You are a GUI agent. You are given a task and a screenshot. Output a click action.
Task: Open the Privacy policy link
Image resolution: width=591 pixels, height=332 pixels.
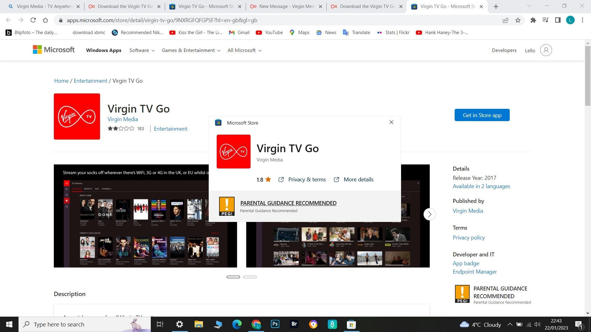click(x=468, y=237)
